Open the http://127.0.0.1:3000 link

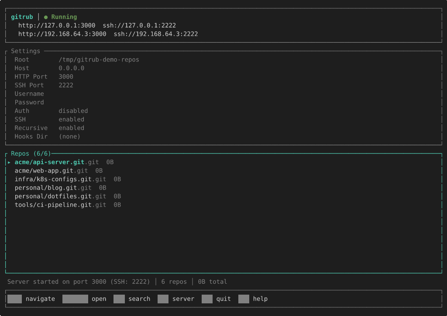click(57, 26)
